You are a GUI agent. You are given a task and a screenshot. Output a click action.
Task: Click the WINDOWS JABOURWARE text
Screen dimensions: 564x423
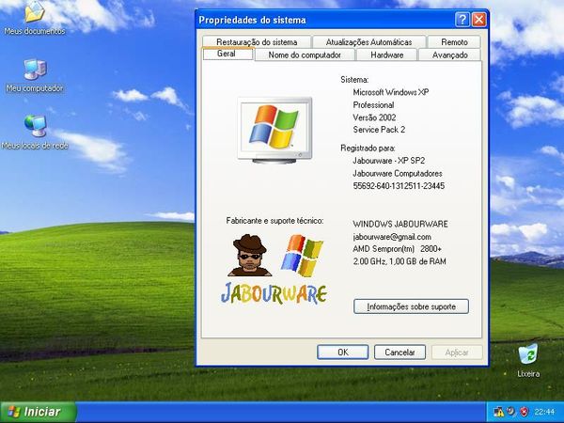[400, 224]
